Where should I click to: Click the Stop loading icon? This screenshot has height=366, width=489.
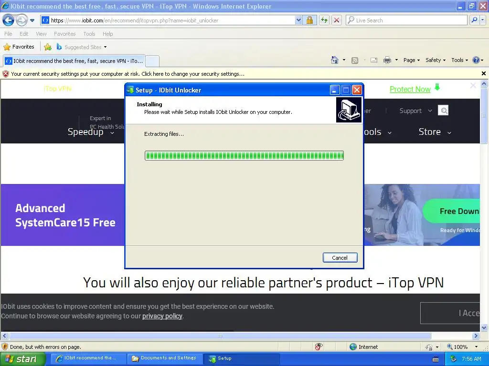(337, 20)
